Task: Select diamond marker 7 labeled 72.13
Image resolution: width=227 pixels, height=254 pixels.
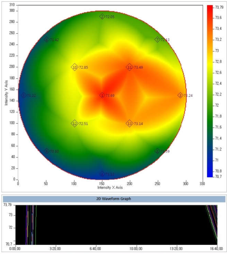Action: (x=157, y=40)
